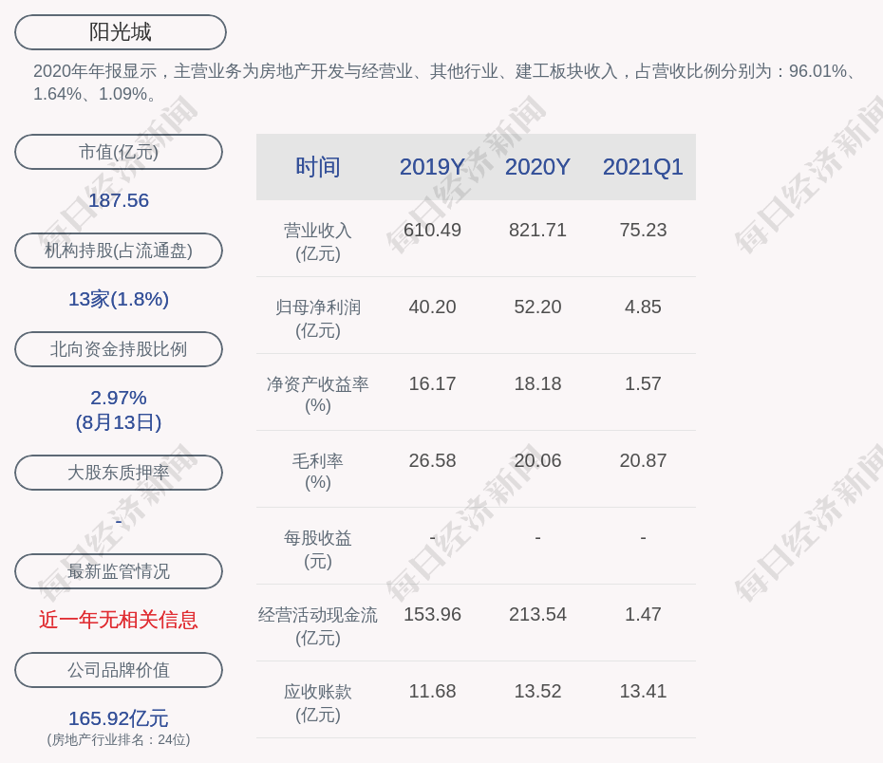The width and height of the screenshot is (883, 763).
Task: Click gross margin value 20.06
Action: [537, 460]
